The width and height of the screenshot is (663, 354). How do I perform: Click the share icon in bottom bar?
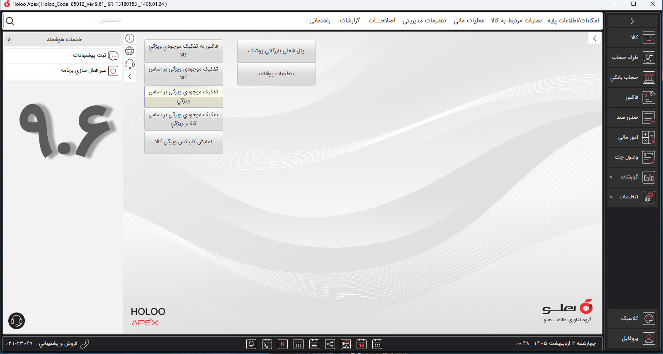point(330,344)
